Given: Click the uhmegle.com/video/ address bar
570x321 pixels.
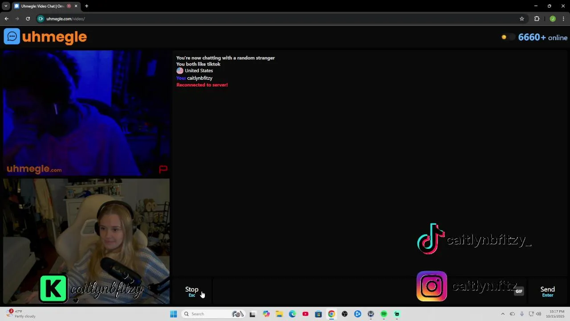Looking at the screenshot, I should pos(65,19).
